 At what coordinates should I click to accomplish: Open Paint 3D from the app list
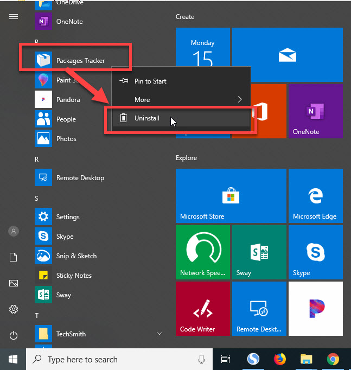pyautogui.click(x=43, y=80)
